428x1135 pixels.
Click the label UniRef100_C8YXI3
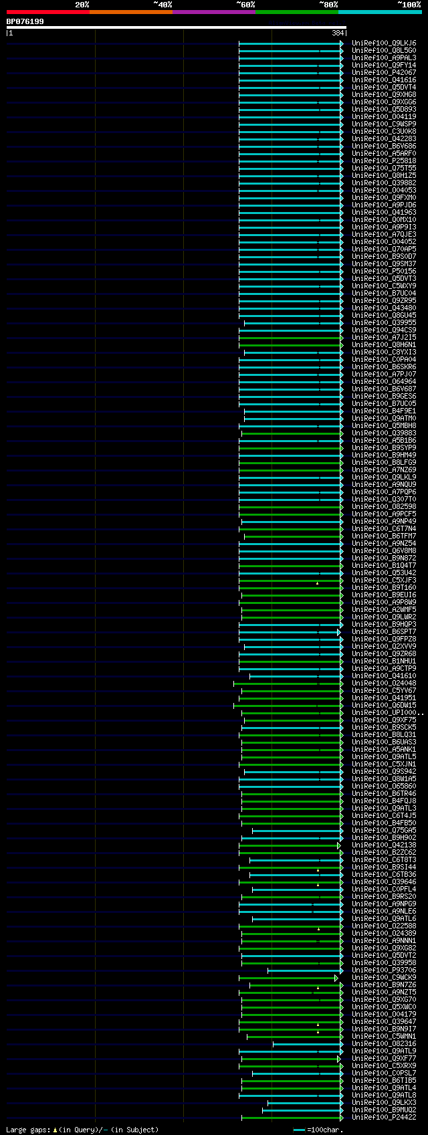[384, 352]
